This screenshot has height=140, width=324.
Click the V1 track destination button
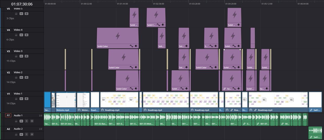pos(8,94)
